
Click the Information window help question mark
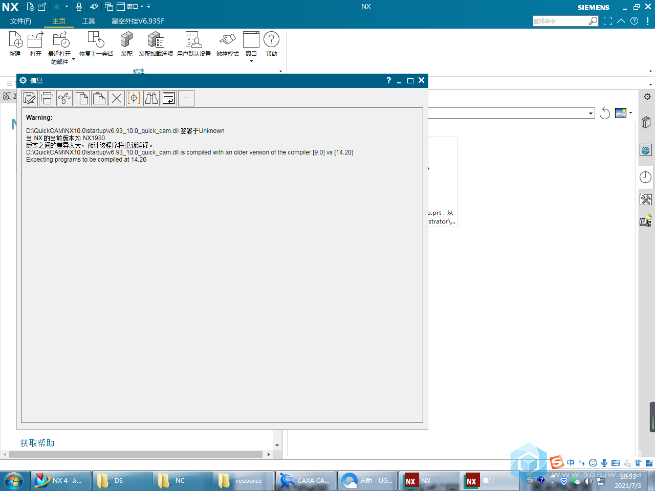click(x=388, y=80)
